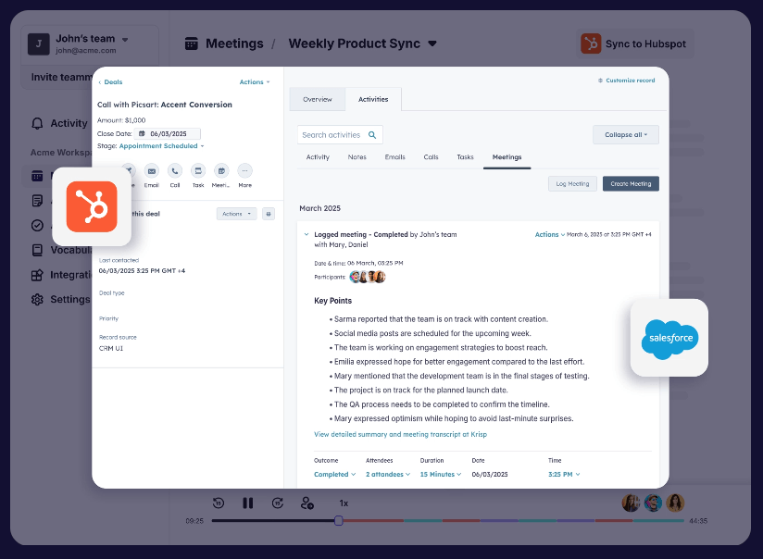763x559 pixels.
Task: Open the Duration 15 Minutes dropdown
Action: [441, 475]
